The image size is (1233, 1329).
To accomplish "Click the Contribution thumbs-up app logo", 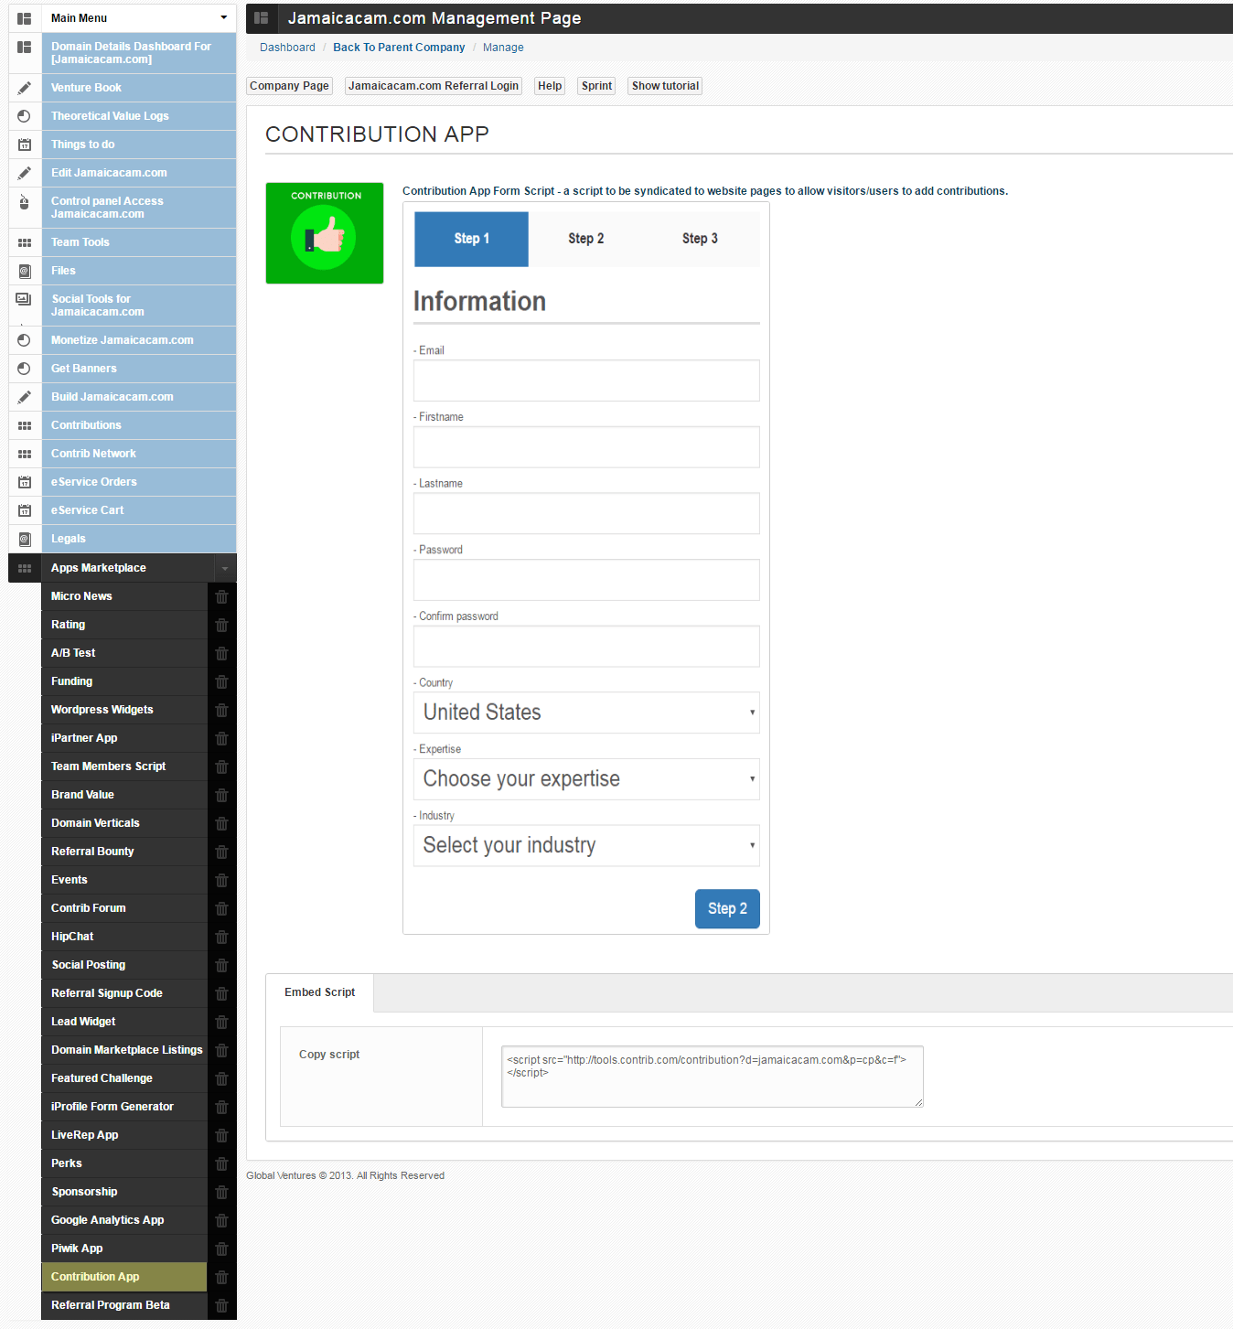I will pyautogui.click(x=325, y=233).
